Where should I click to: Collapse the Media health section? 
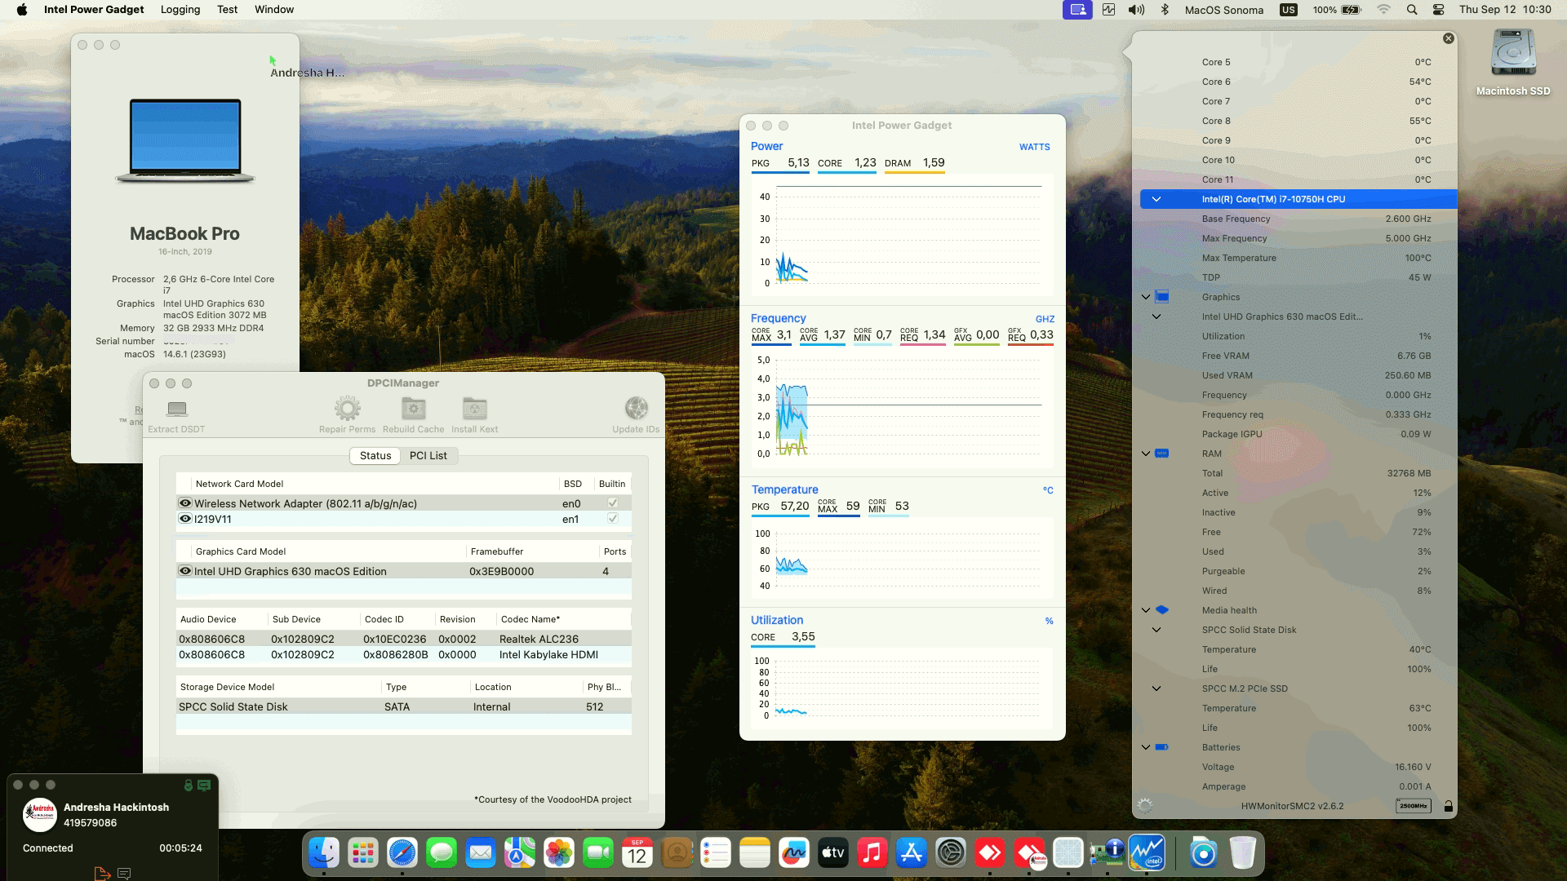(x=1146, y=610)
